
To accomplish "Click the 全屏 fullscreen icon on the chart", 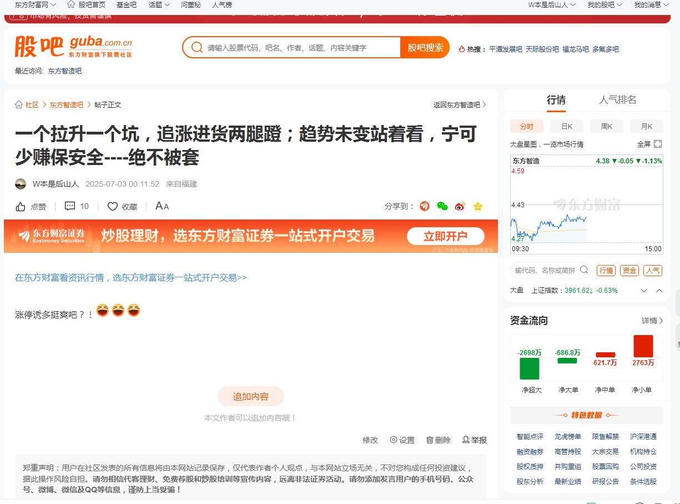I will [658, 144].
